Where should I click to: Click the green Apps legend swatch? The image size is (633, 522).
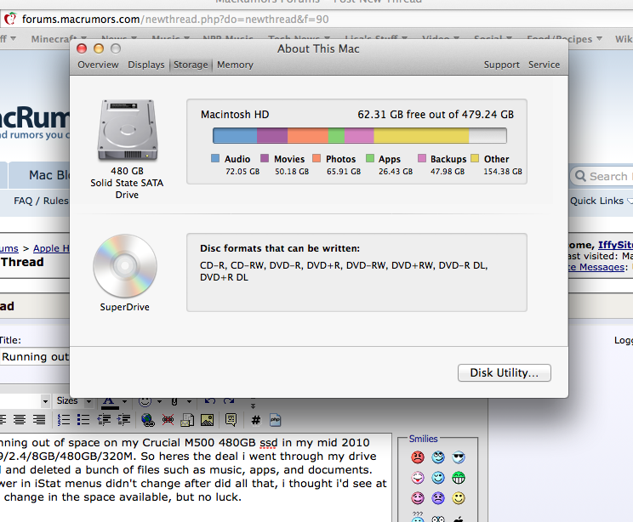click(370, 158)
